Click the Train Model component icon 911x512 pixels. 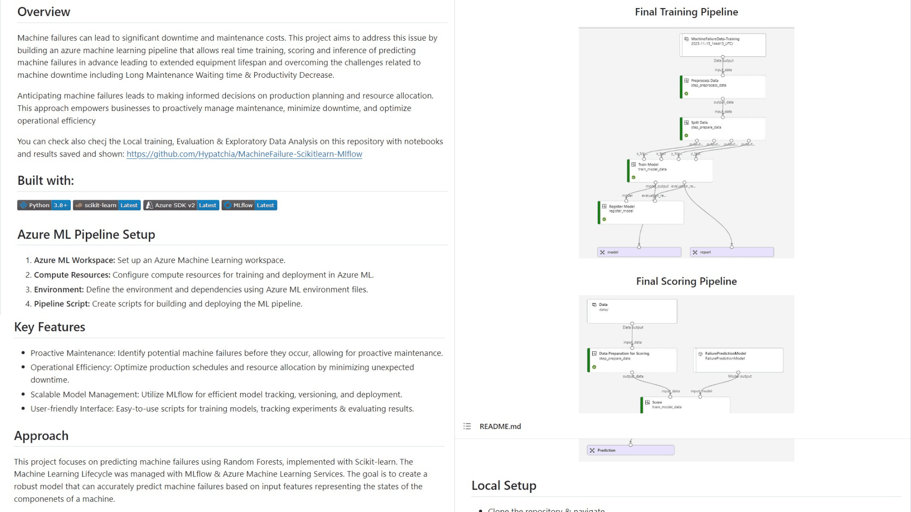click(633, 165)
